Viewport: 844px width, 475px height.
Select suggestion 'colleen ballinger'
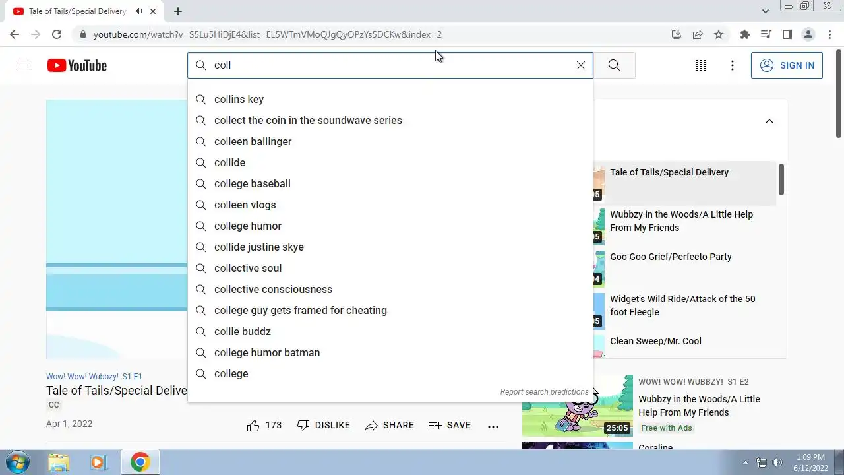(x=390, y=141)
